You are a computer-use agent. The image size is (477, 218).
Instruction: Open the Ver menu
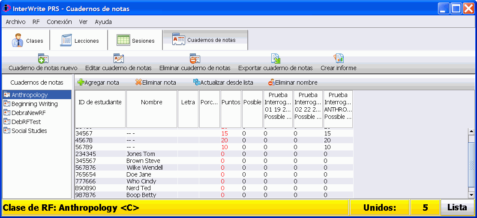coord(83,22)
